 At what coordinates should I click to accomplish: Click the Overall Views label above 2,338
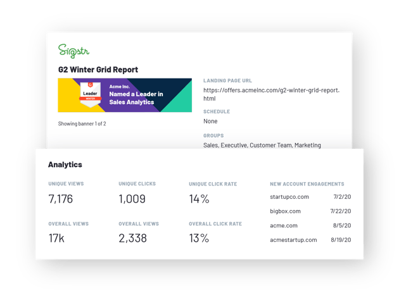pyautogui.click(x=139, y=224)
